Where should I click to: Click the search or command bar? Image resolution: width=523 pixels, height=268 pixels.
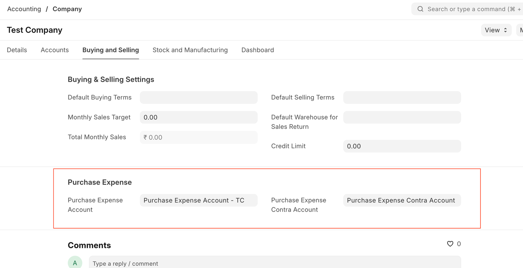click(470, 9)
